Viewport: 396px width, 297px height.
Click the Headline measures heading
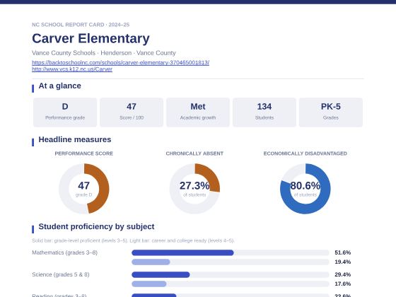click(75, 140)
